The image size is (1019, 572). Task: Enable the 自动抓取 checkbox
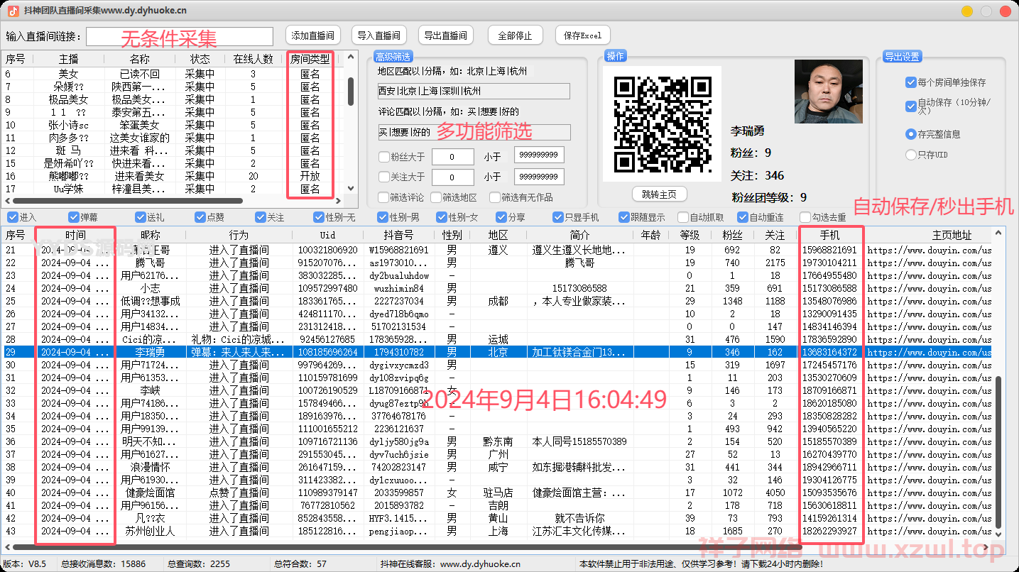683,217
